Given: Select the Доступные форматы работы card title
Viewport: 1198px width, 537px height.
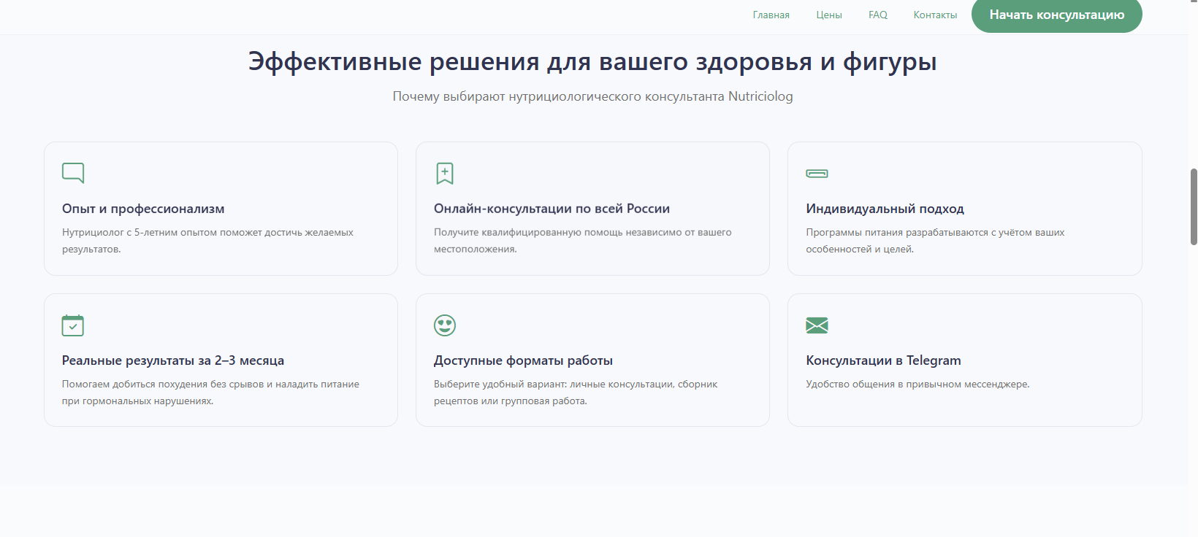Looking at the screenshot, I should pos(523,360).
